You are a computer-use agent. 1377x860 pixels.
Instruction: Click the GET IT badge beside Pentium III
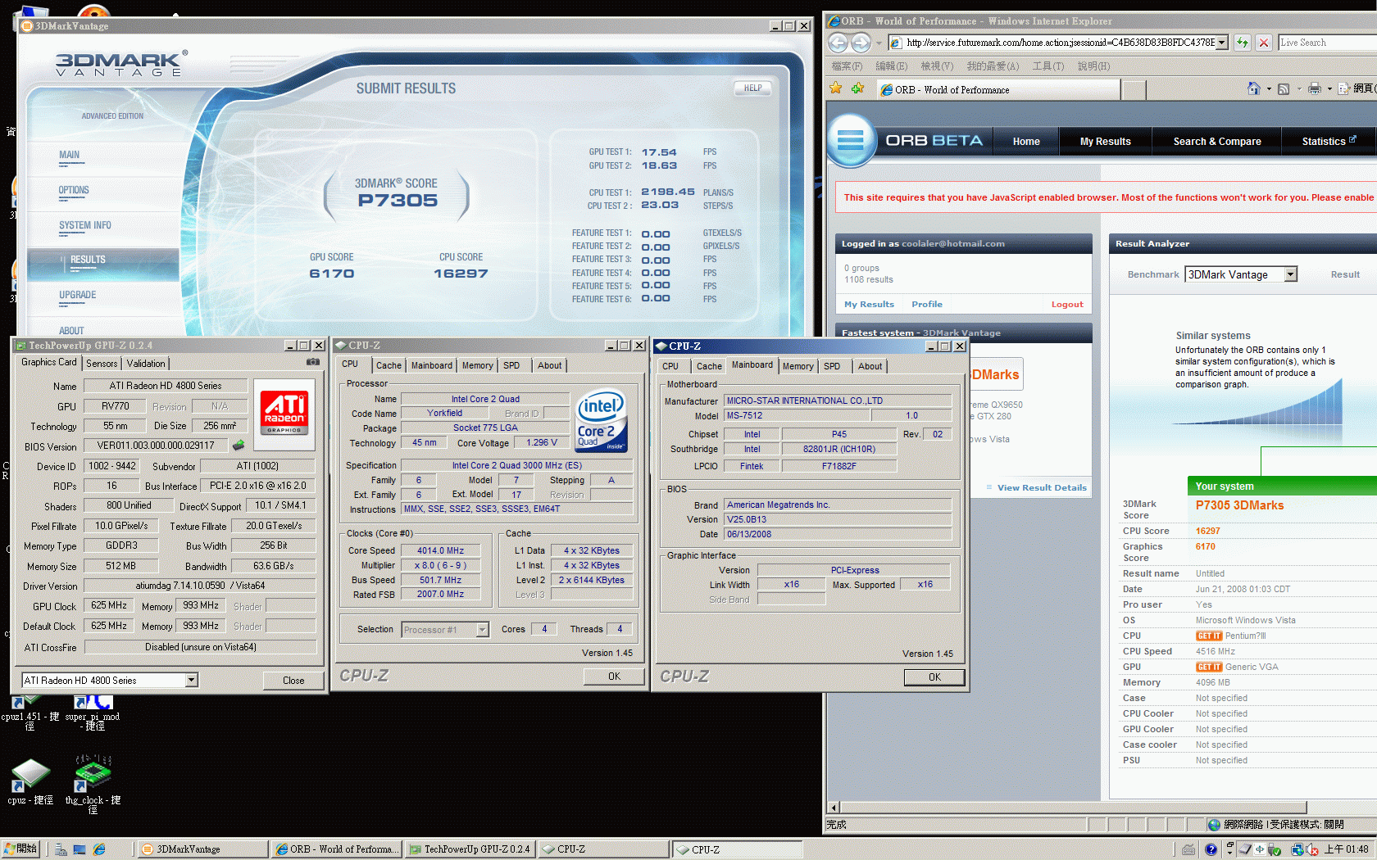click(1208, 636)
